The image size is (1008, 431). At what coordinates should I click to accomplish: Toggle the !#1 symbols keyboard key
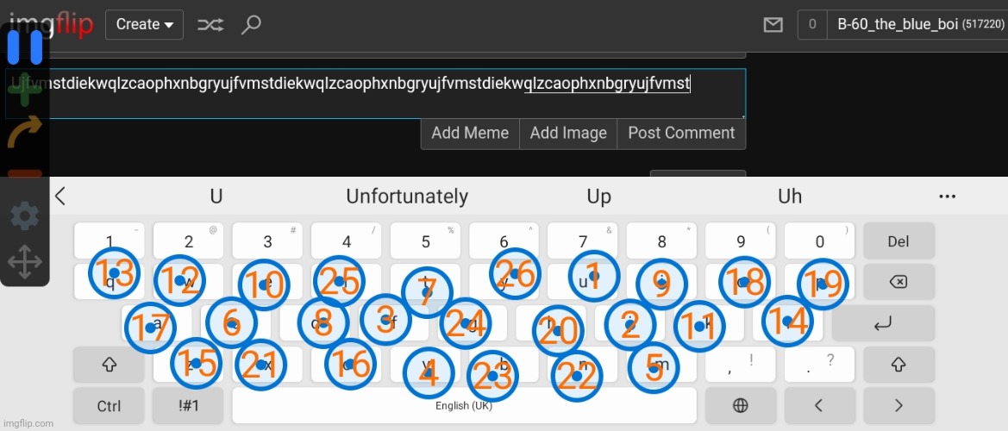coord(188,405)
